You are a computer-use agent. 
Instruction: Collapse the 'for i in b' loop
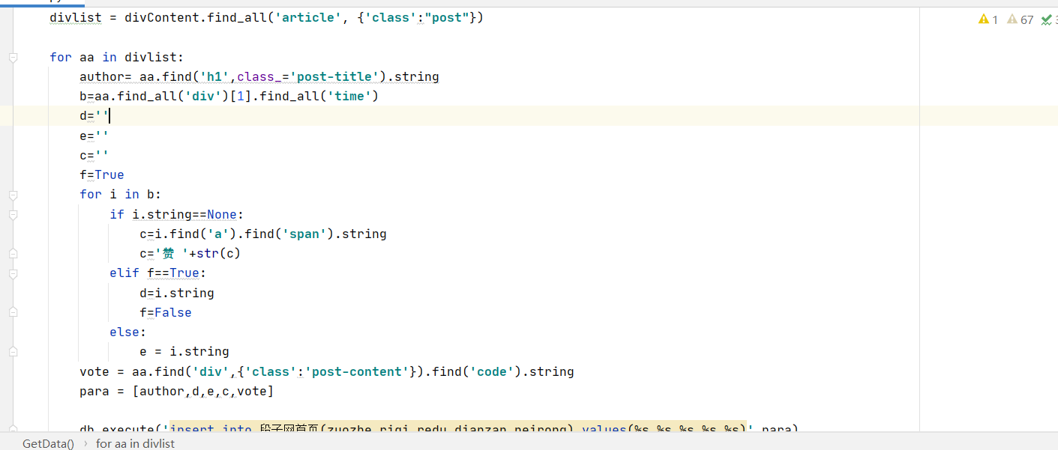click(x=13, y=195)
